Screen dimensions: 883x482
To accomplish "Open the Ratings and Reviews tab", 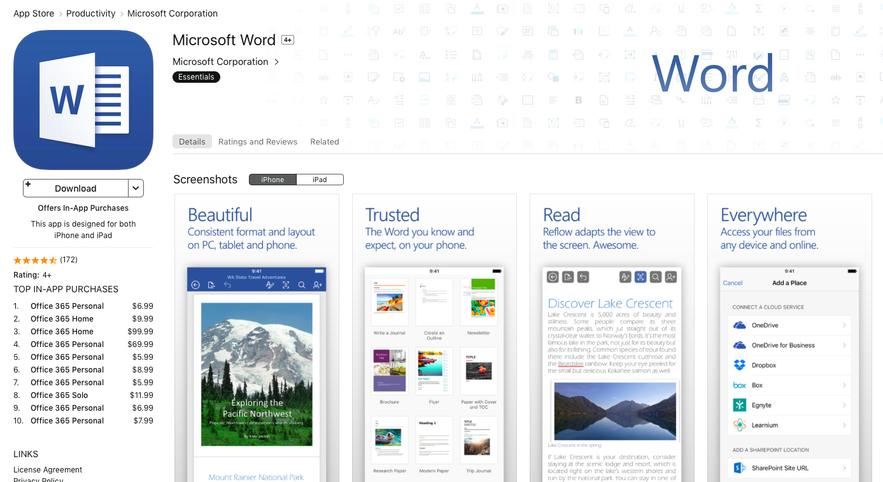I will [x=258, y=141].
